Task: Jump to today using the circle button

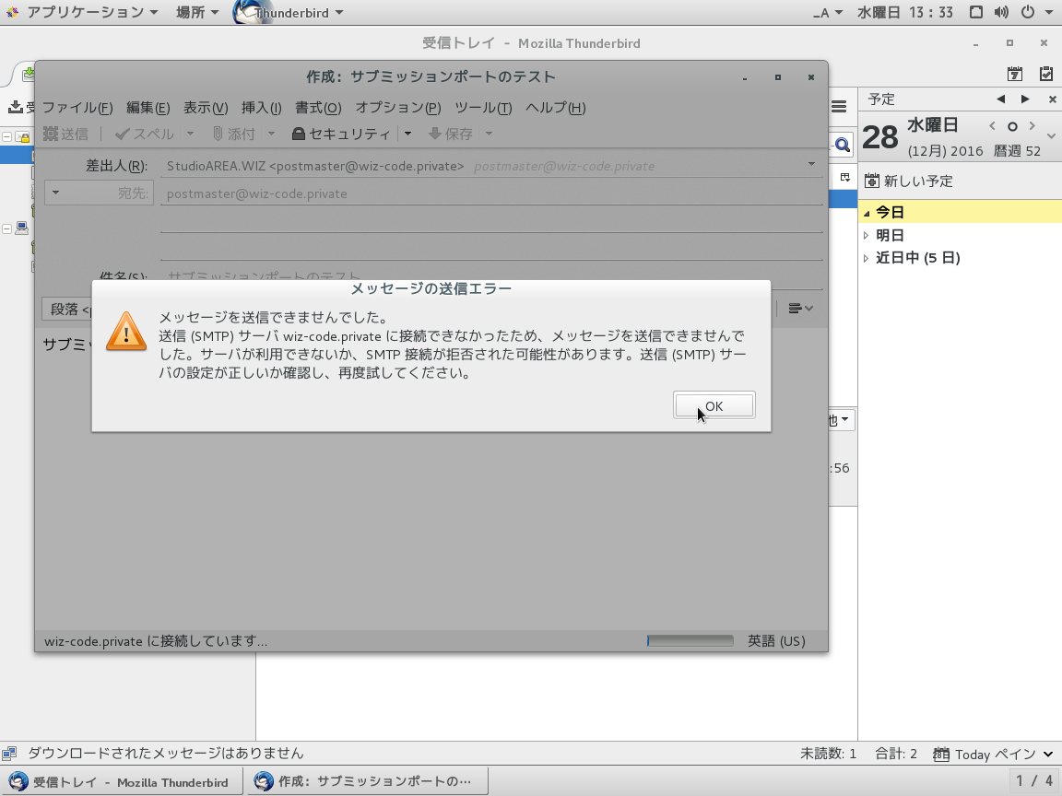Action: (x=1012, y=126)
